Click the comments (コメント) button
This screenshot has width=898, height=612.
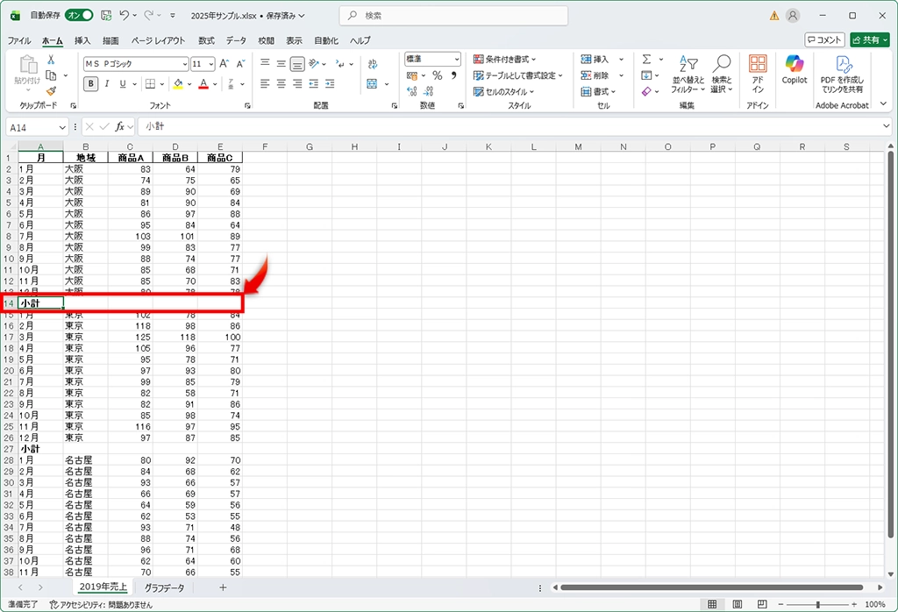(x=824, y=39)
